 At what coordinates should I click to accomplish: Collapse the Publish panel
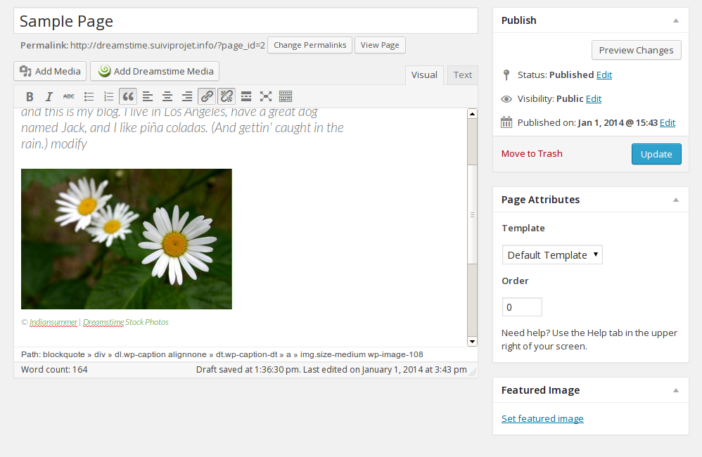(676, 20)
